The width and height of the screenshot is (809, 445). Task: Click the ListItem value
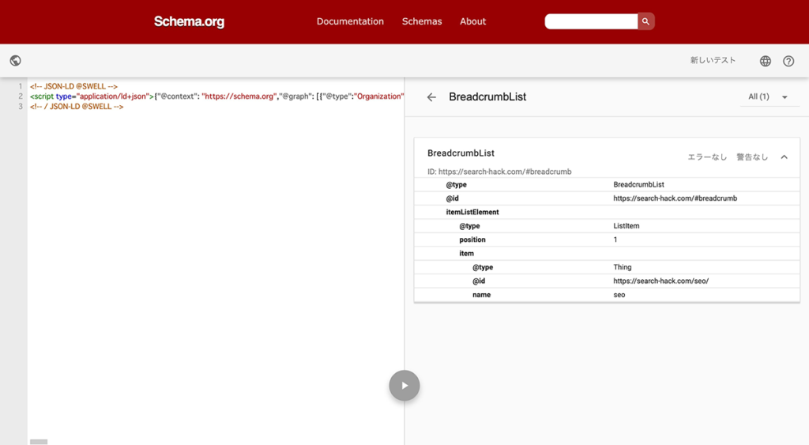pos(626,225)
